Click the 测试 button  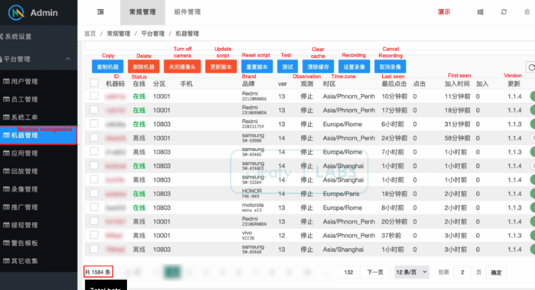coord(287,67)
